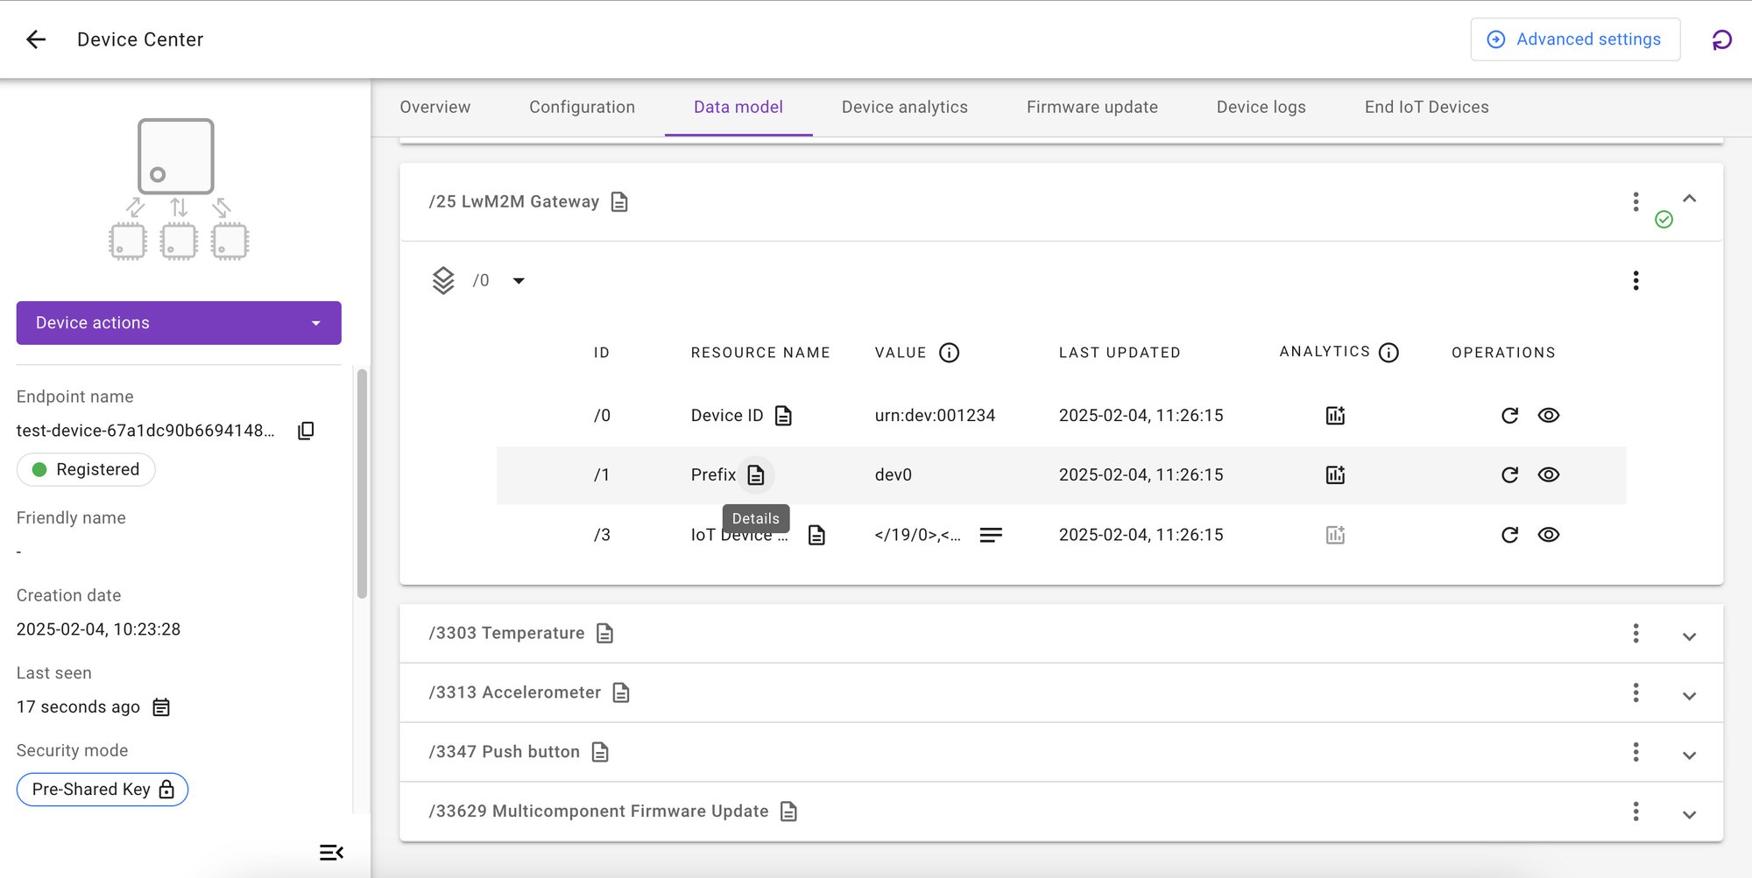Open /3347 Push button details document icon
This screenshot has height=878, width=1752.
click(600, 753)
